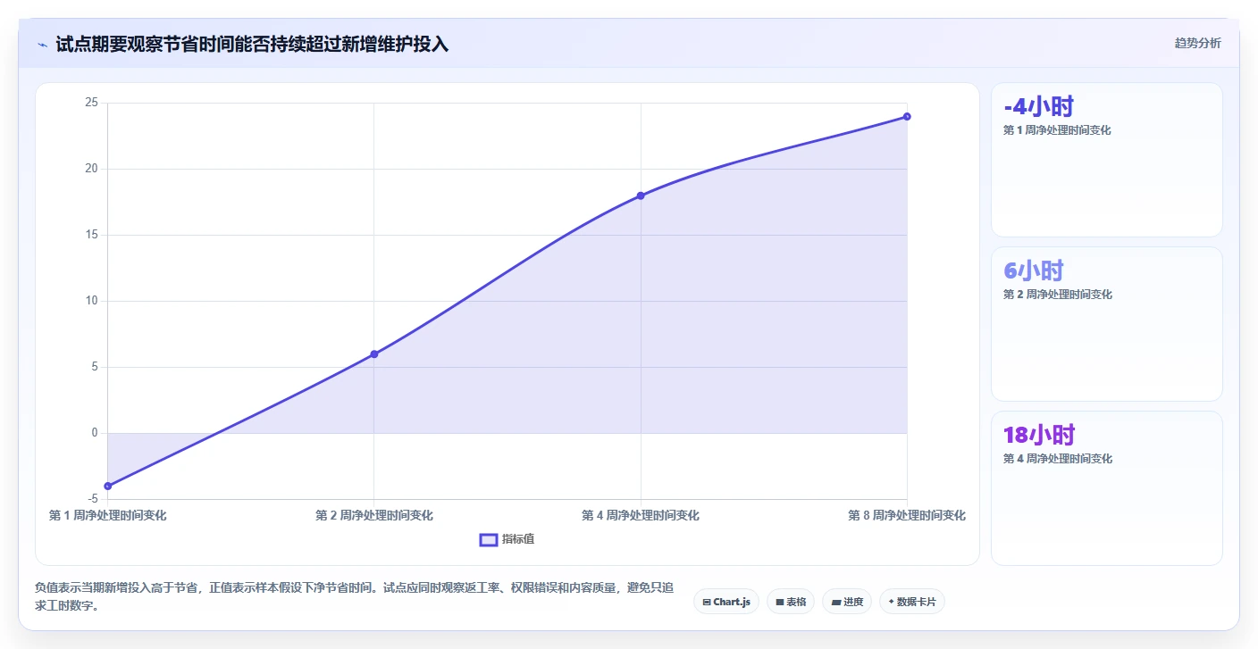Viewport: 1258px width, 649px height.
Task: Click the footnote text starting 负值表示当期新增投入
Action: (x=354, y=596)
